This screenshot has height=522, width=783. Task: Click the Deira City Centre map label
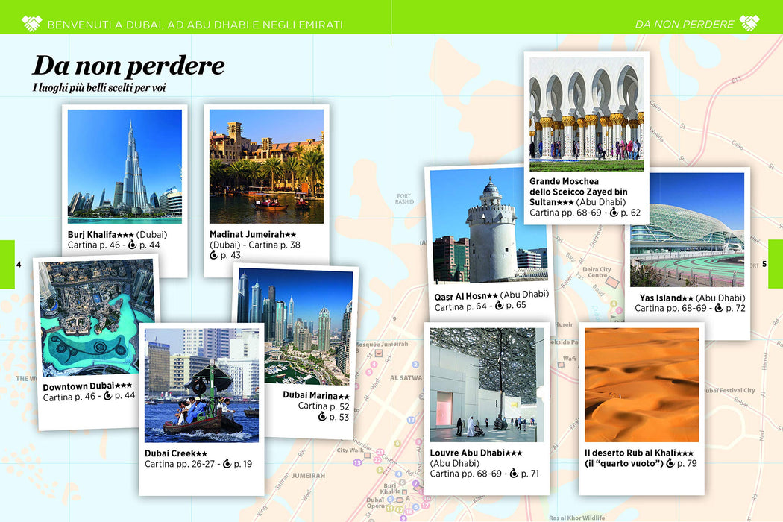[x=597, y=272]
